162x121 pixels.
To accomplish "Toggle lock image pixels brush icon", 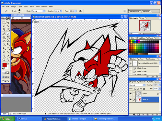I will [138, 89].
